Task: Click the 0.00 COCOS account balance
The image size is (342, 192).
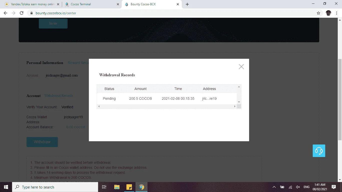Action: (76, 127)
